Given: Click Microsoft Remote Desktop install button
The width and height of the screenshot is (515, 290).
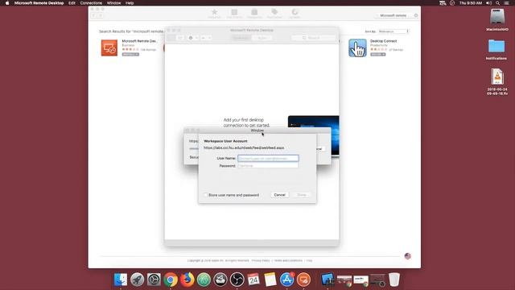Looking at the screenshot, I should [130, 54].
